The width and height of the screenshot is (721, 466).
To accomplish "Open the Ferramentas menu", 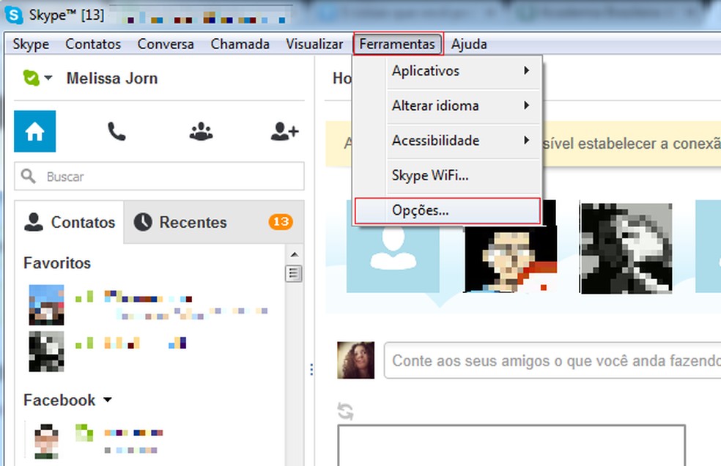I will point(398,44).
